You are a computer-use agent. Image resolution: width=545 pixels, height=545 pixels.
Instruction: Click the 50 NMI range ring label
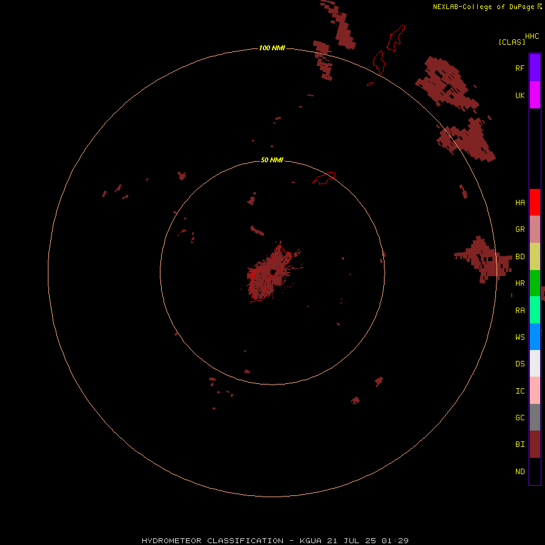272,160
